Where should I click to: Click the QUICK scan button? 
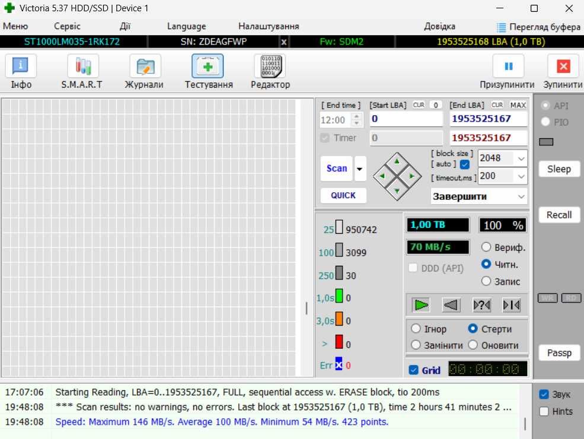click(x=343, y=195)
